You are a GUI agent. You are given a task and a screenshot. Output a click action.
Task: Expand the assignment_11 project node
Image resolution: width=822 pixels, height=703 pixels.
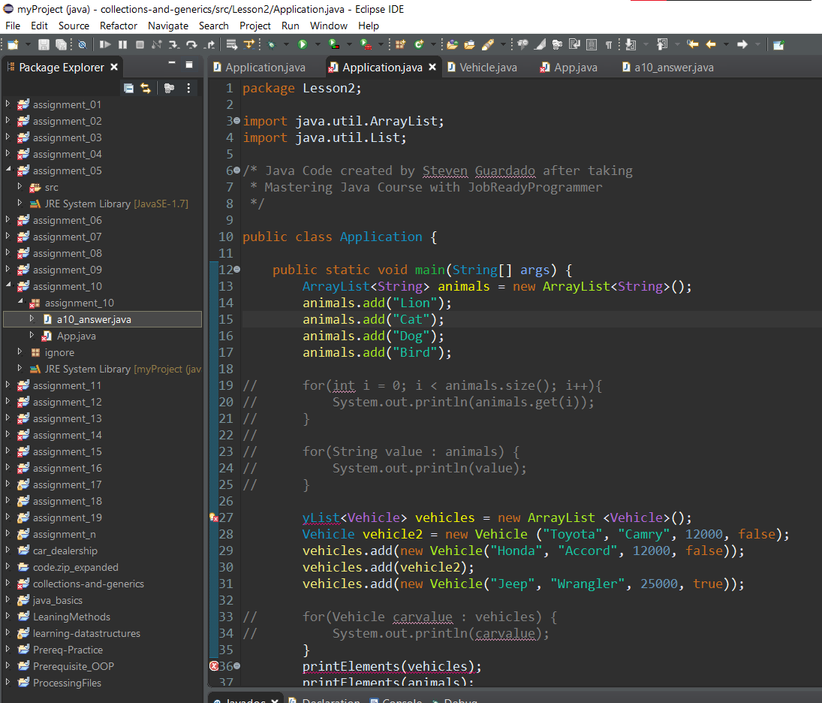(8, 385)
